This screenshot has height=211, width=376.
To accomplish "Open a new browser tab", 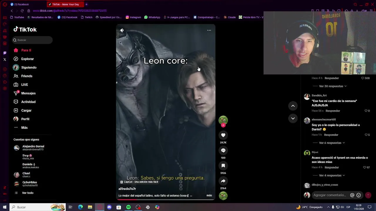I will coord(86,4).
